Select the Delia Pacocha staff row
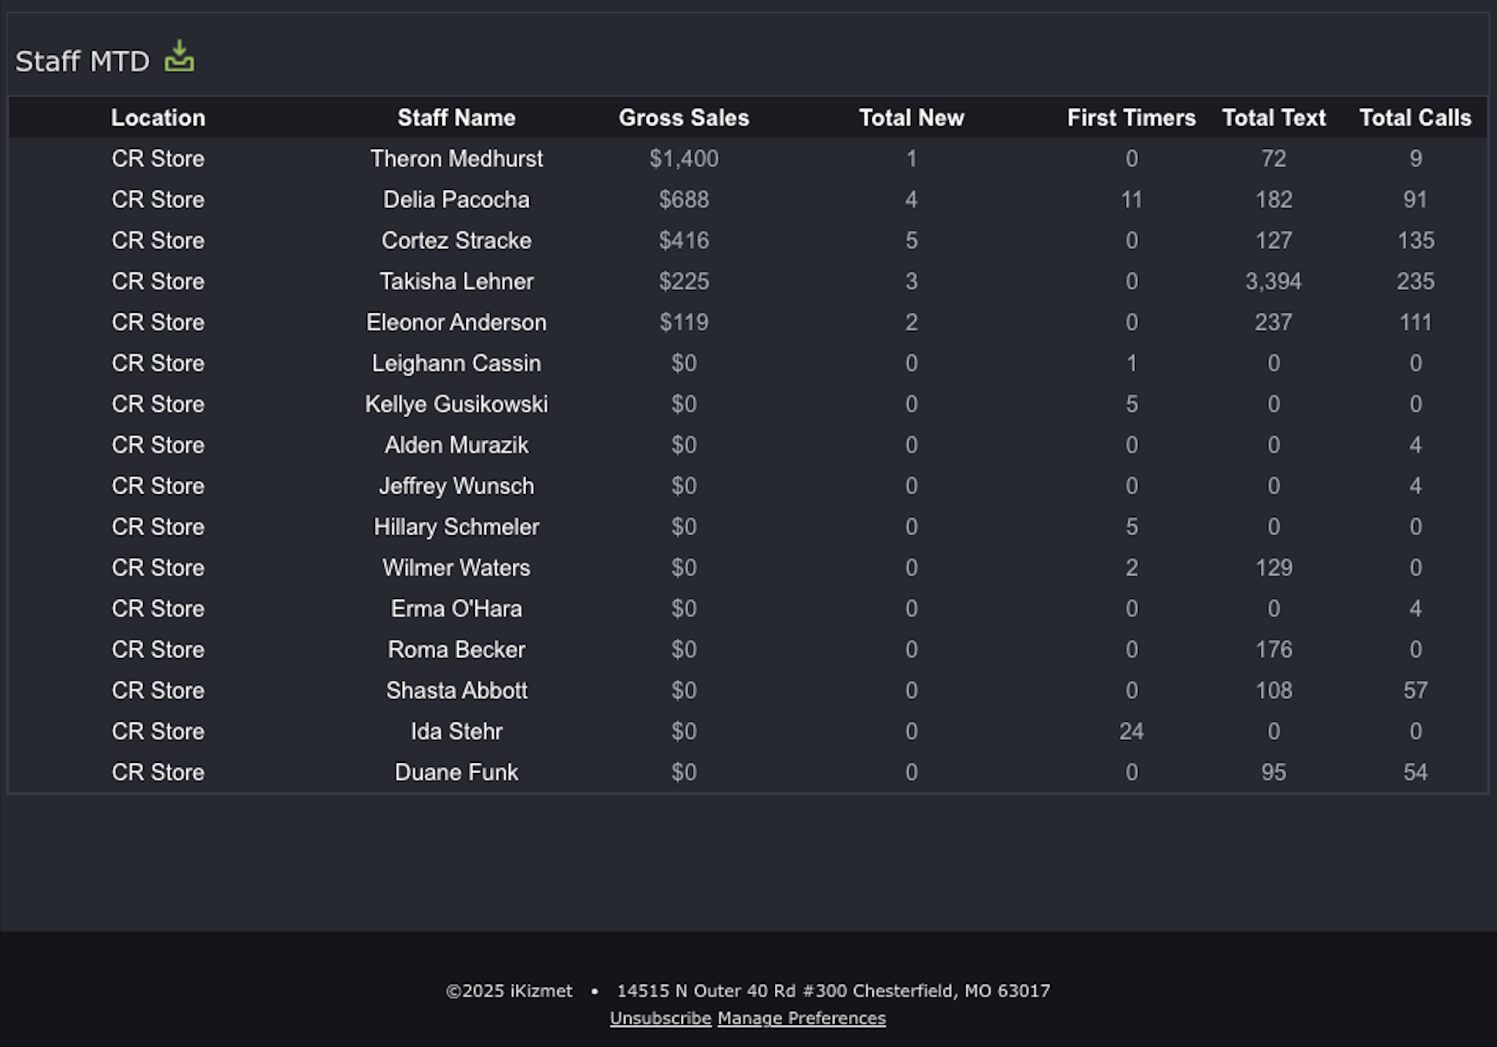This screenshot has width=1497, height=1047. click(x=748, y=200)
